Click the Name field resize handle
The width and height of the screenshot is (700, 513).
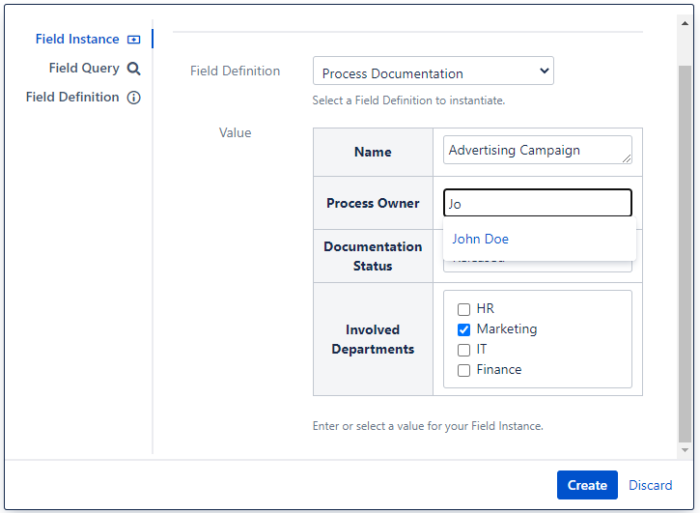click(x=627, y=158)
